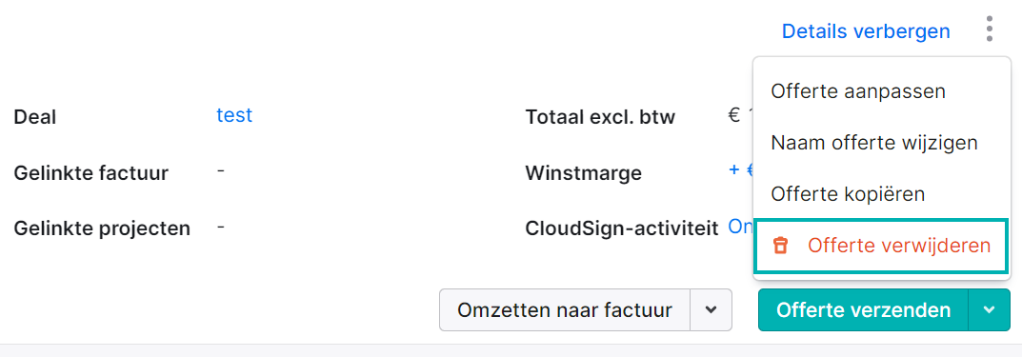Open the CloudSign-activiteit blue link

740,226
